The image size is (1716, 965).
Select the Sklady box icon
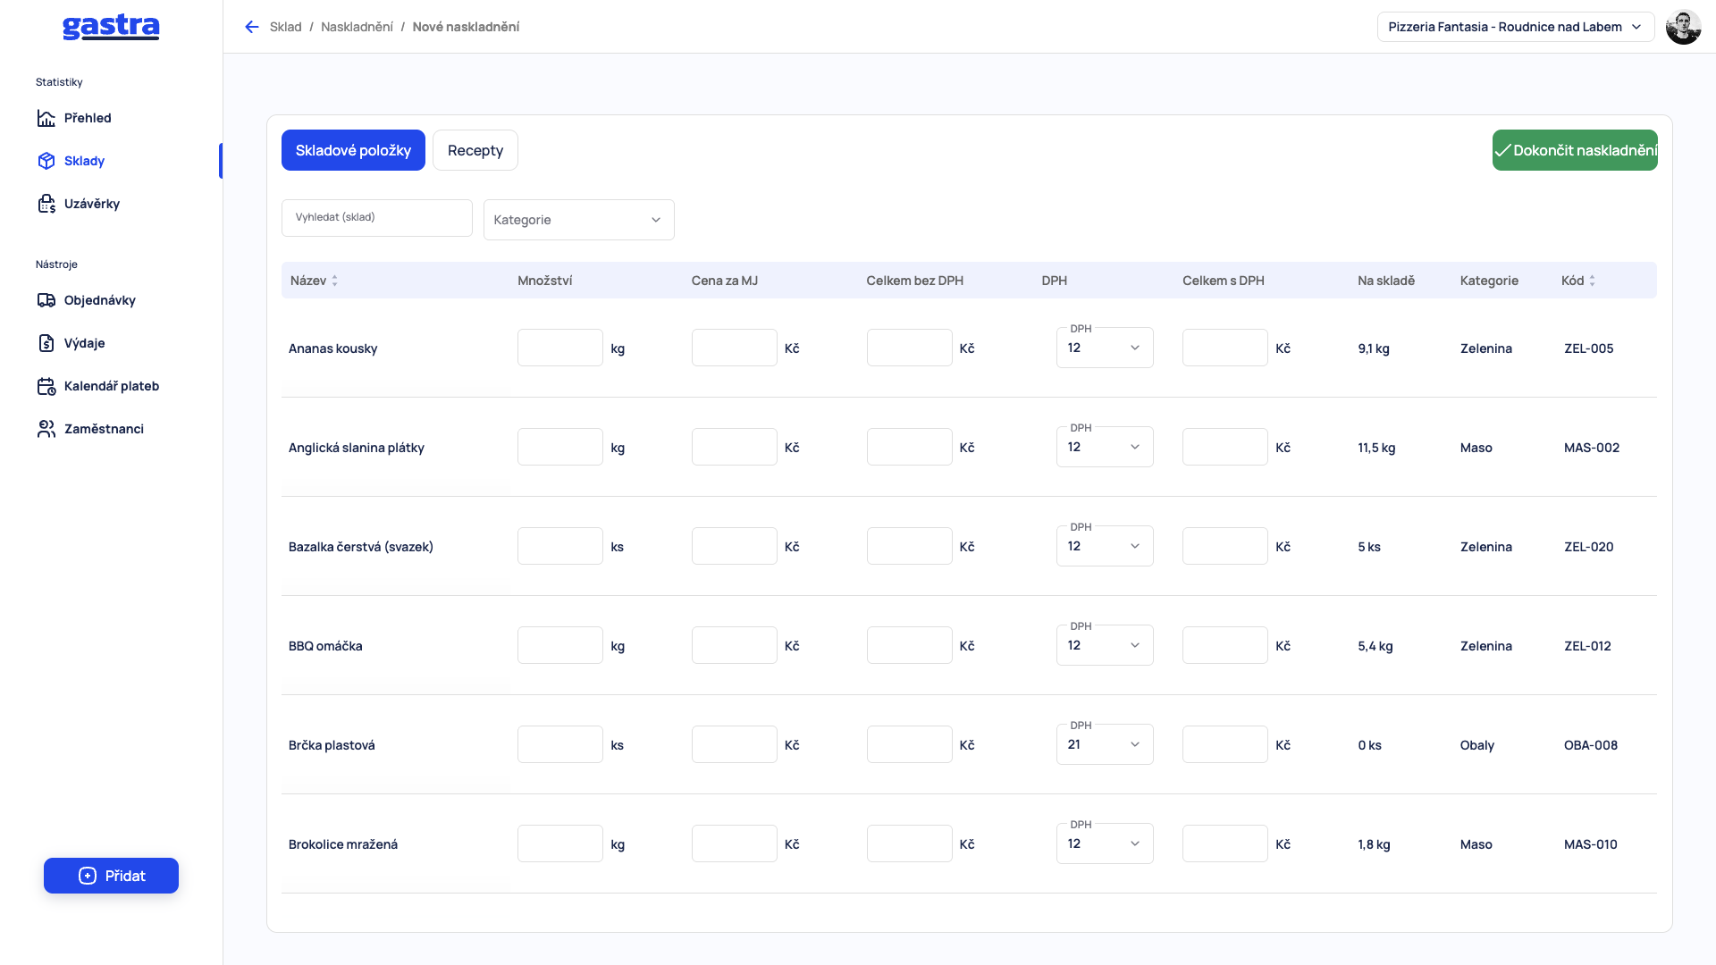point(46,161)
